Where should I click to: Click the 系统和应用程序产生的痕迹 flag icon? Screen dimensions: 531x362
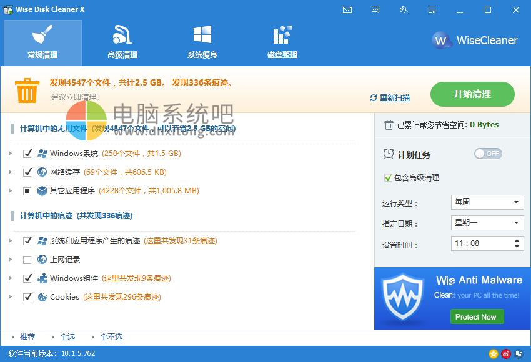[42, 241]
